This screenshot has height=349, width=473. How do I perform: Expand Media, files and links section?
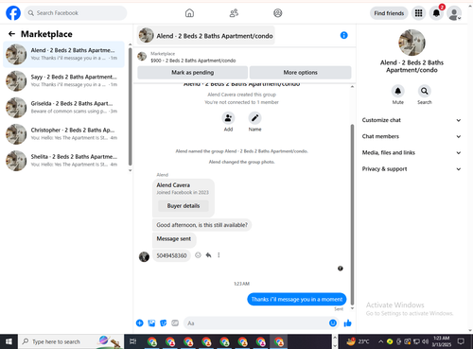tap(412, 152)
